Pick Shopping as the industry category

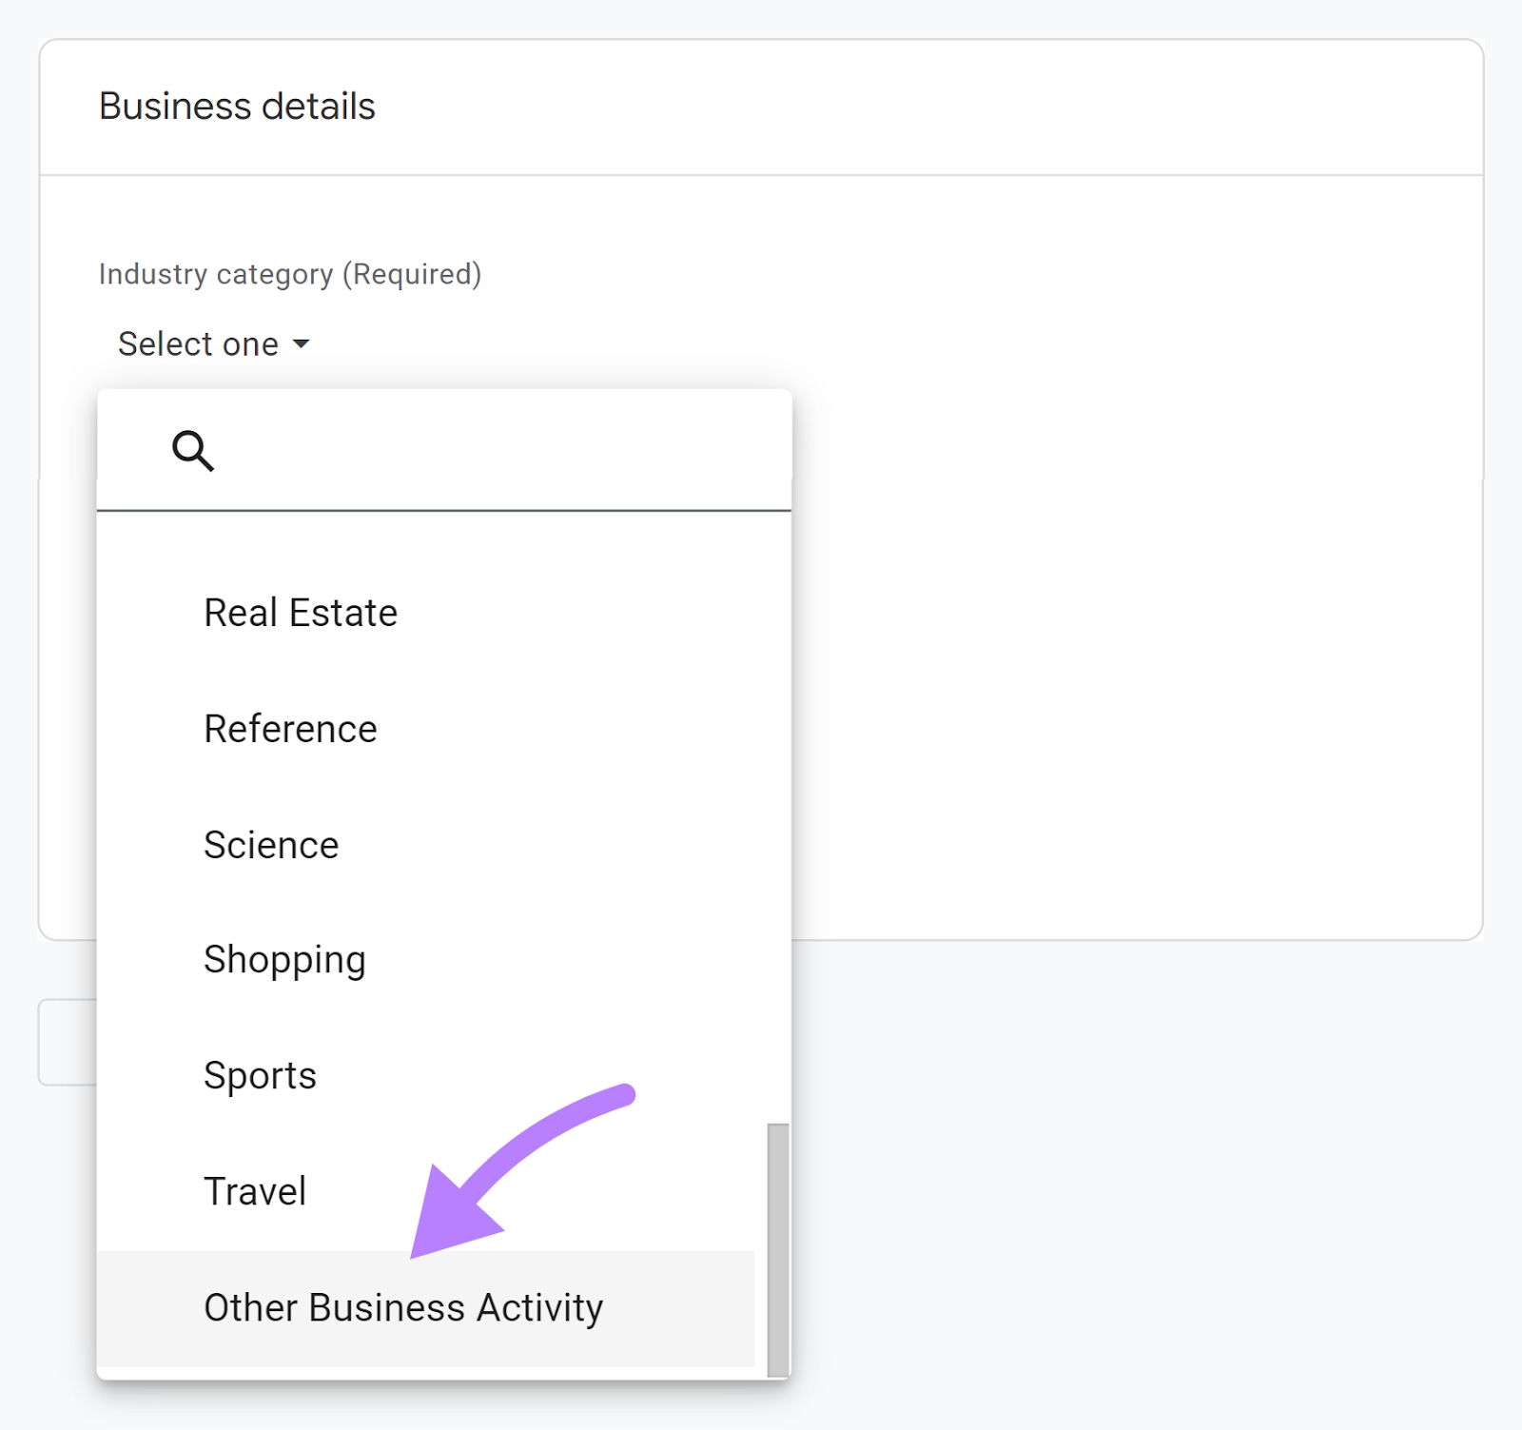pyautogui.click(x=283, y=959)
